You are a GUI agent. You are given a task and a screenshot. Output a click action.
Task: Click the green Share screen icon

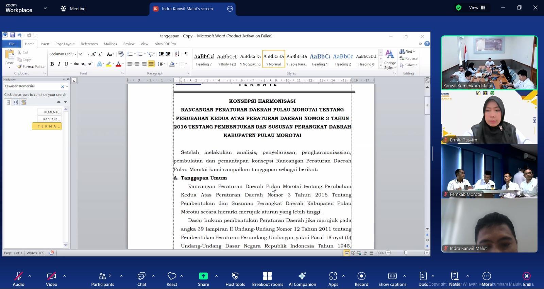203,276
